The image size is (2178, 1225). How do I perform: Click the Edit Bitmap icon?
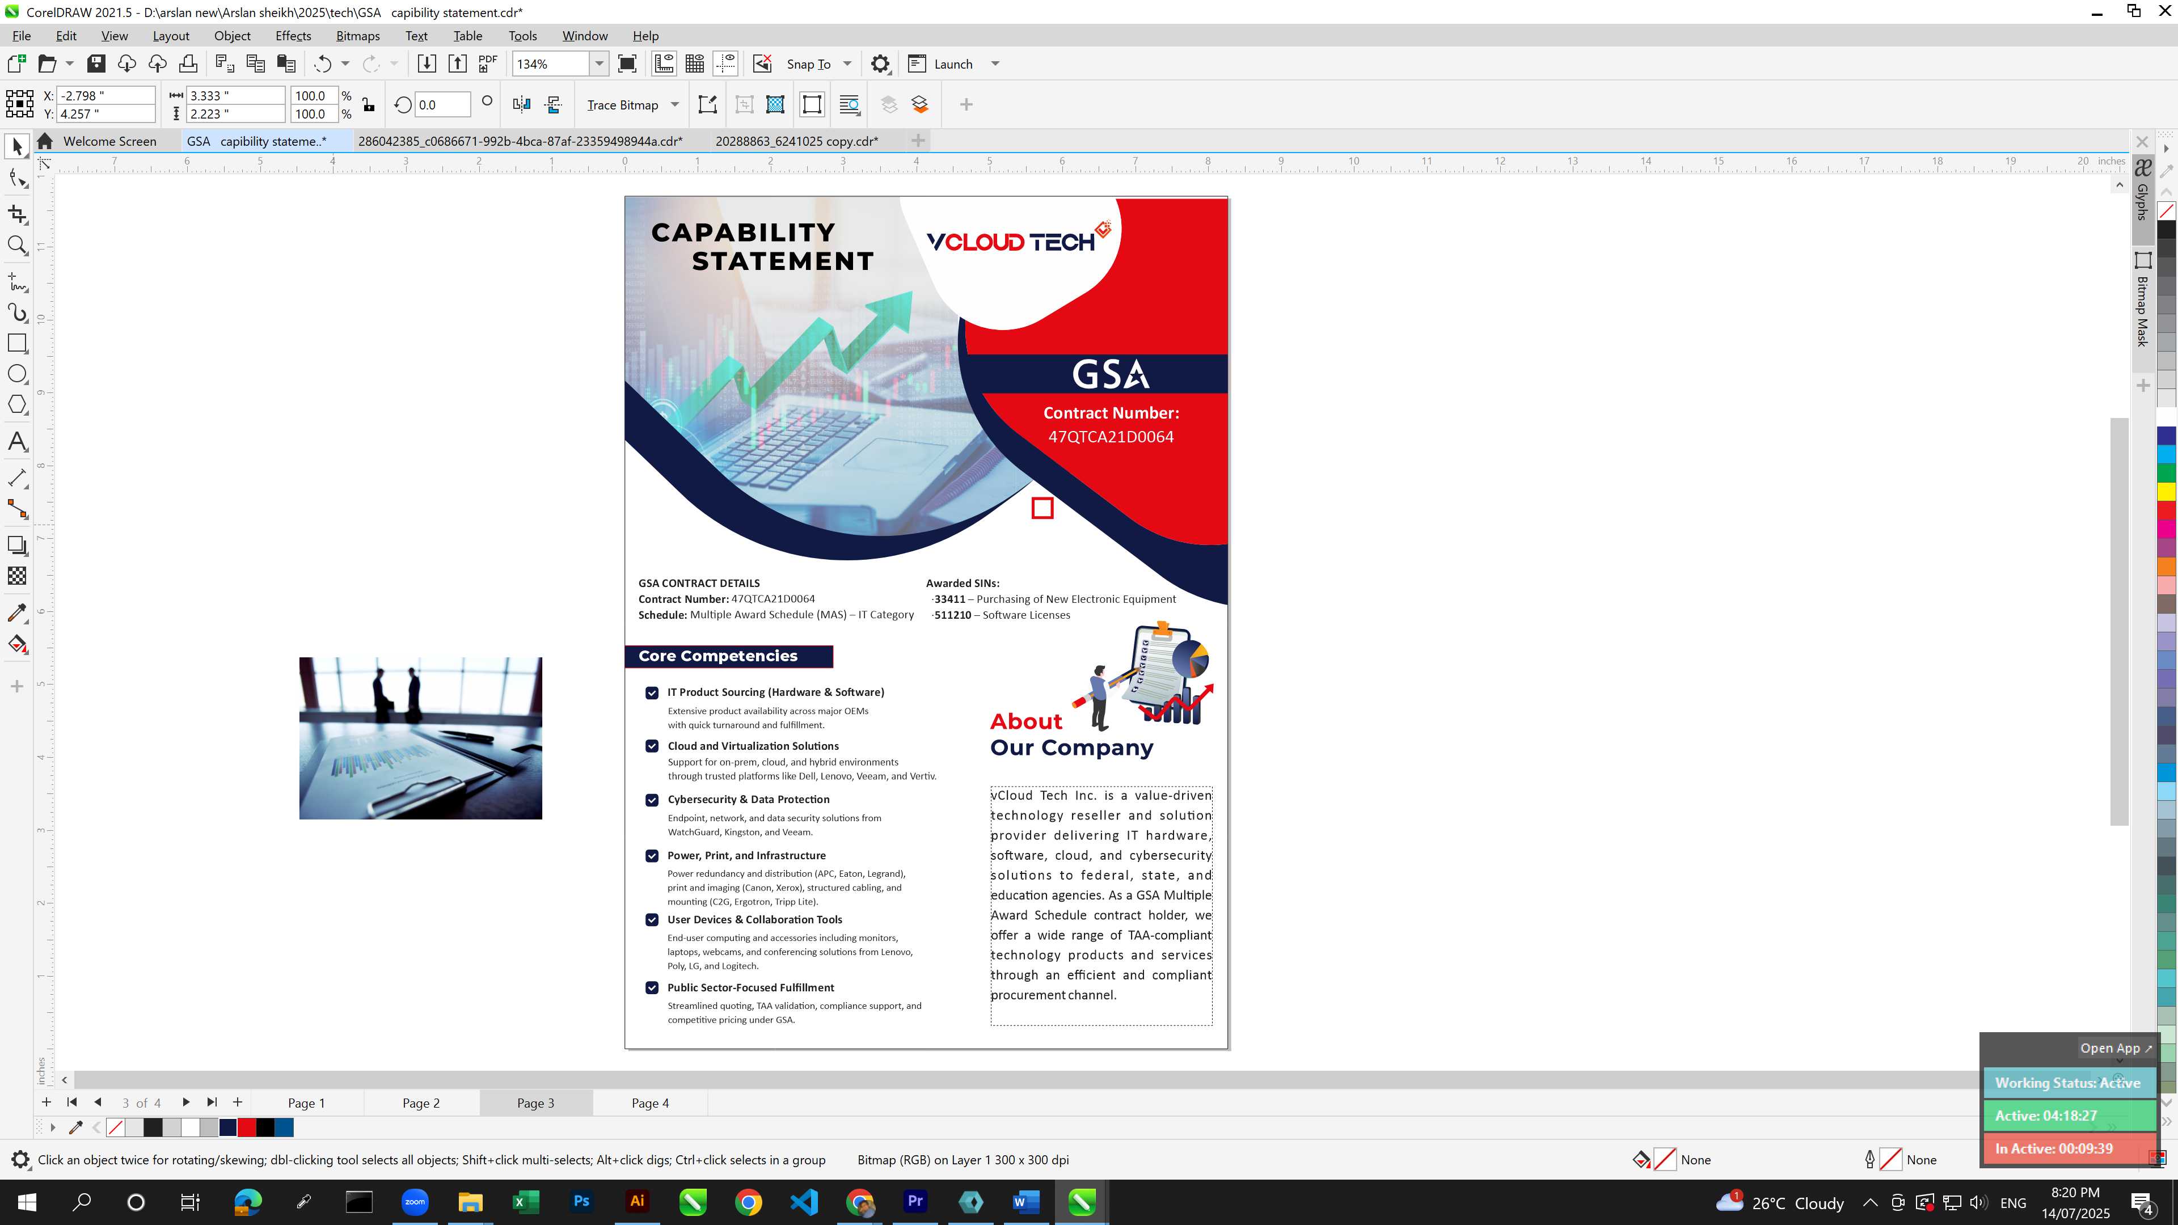tap(708, 105)
